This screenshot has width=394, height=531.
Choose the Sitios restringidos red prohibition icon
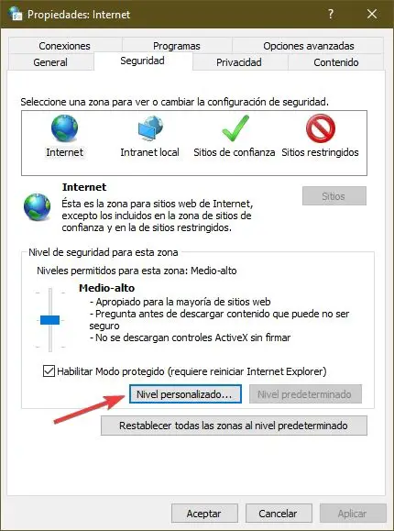pyautogui.click(x=320, y=128)
